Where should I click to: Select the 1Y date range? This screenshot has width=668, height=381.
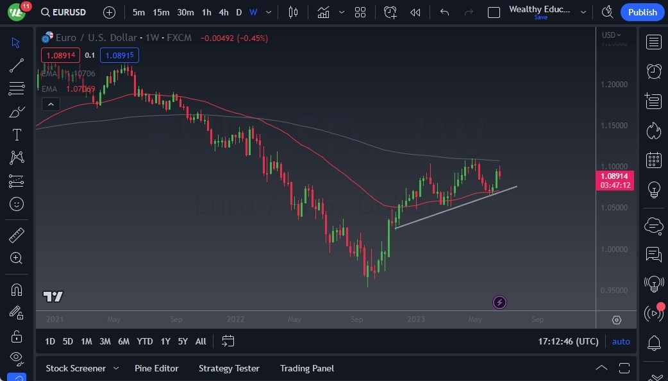(165, 341)
